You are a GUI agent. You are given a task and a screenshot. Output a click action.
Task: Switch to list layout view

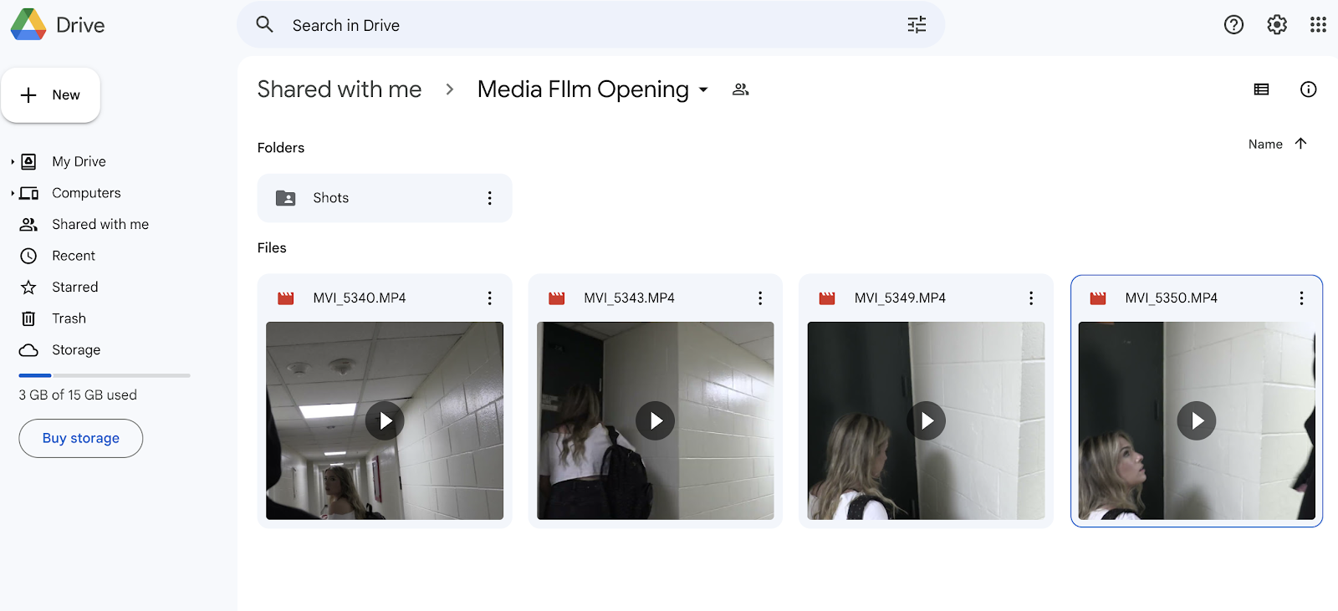coord(1261,89)
